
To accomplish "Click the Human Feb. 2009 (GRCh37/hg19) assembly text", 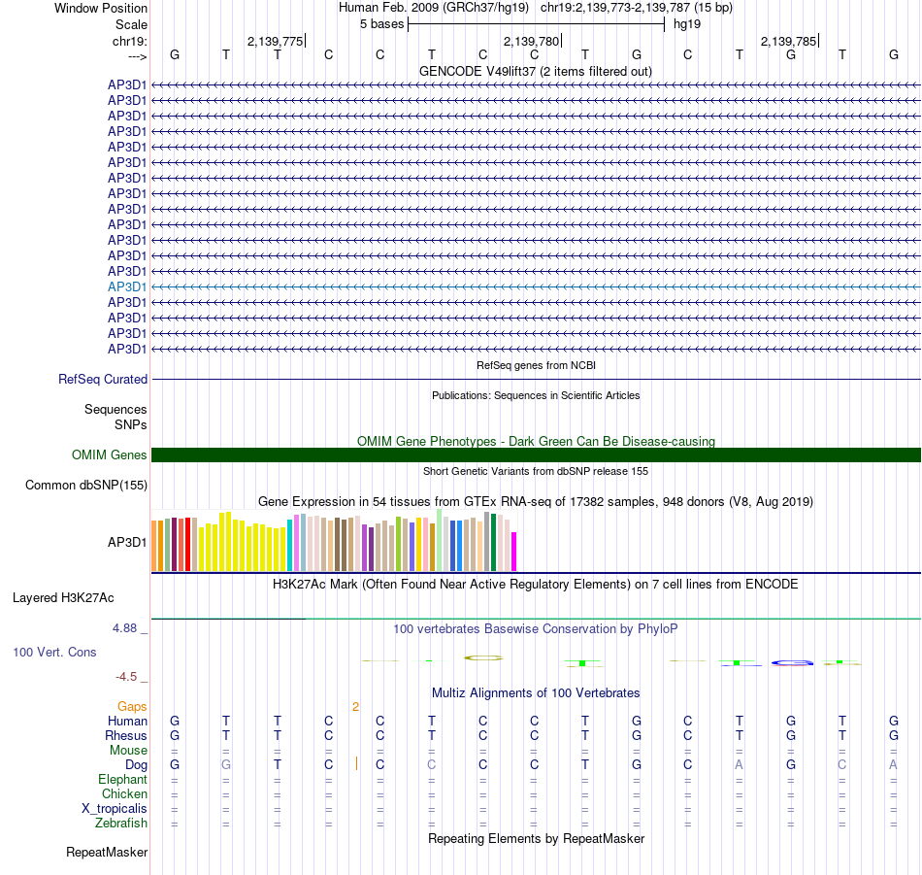I will pyautogui.click(x=434, y=8).
